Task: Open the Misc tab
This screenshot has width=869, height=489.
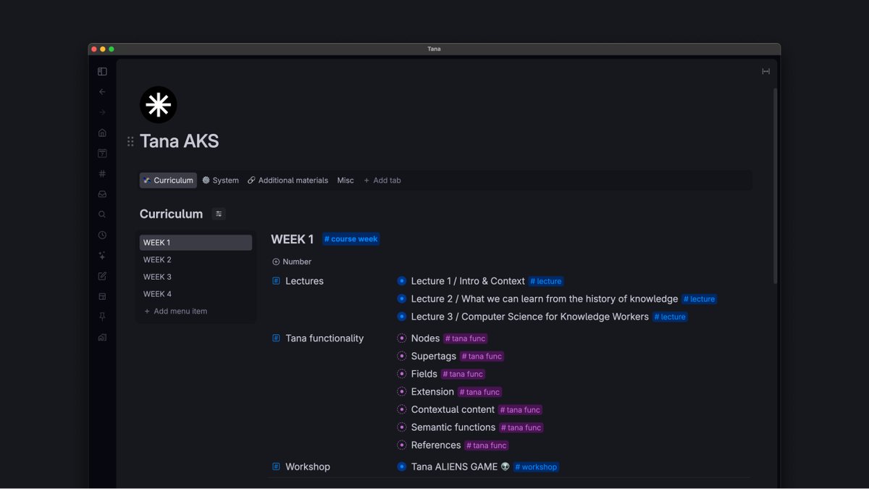Action: (345, 180)
